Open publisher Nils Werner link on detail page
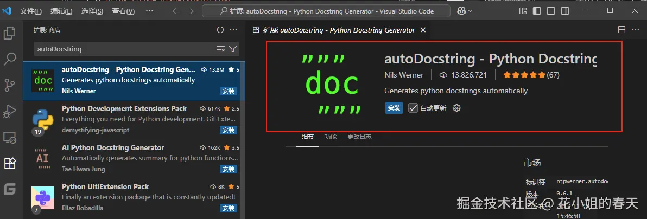Screen dimensions: 647x219 (404, 75)
